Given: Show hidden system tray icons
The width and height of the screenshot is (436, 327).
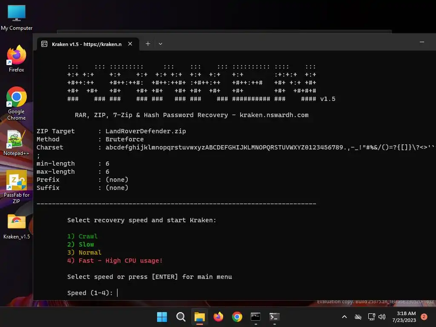Looking at the screenshot, I should (344, 317).
